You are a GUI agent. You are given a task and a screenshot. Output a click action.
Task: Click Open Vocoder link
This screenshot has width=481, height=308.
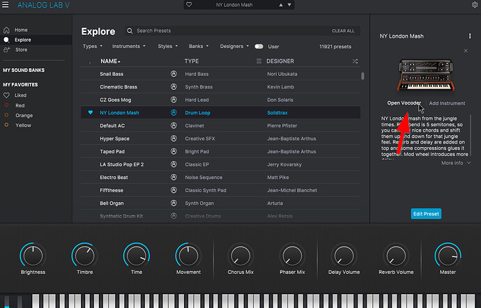404,103
